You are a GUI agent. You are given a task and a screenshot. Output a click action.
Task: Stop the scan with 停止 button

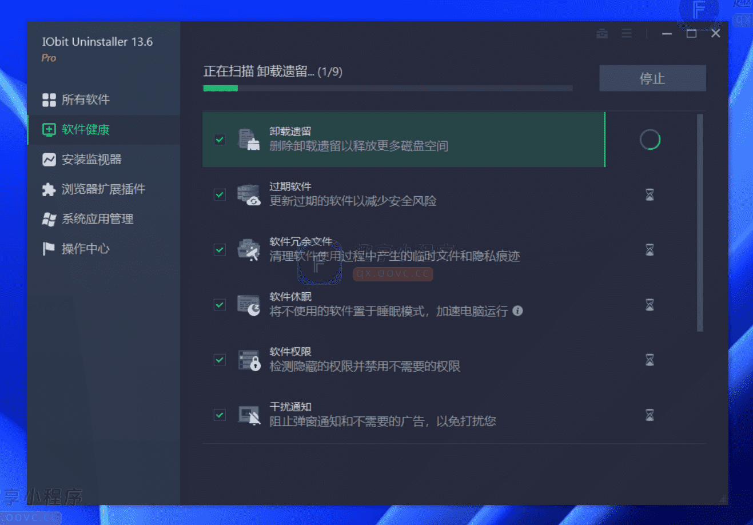652,78
